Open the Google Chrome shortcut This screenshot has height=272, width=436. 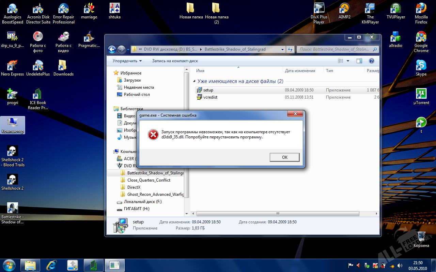coord(421,42)
